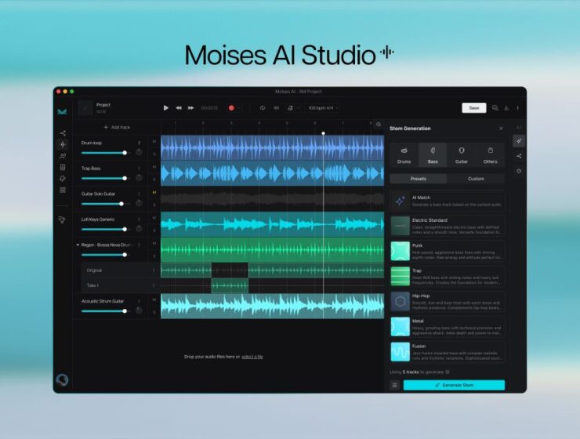The width and height of the screenshot is (580, 439).
Task: Select the Drums stem type icon
Action: [404, 154]
